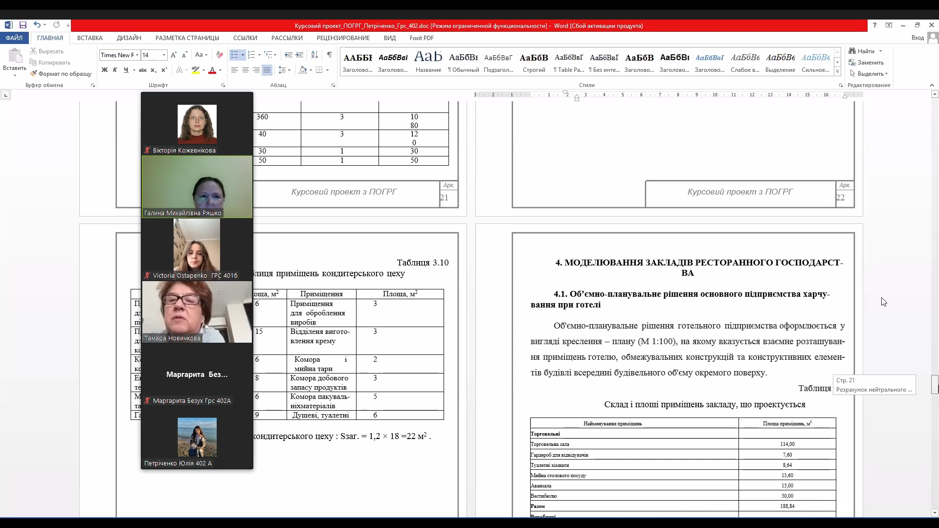Toggle justified text alignment
939x528 pixels.
point(267,70)
